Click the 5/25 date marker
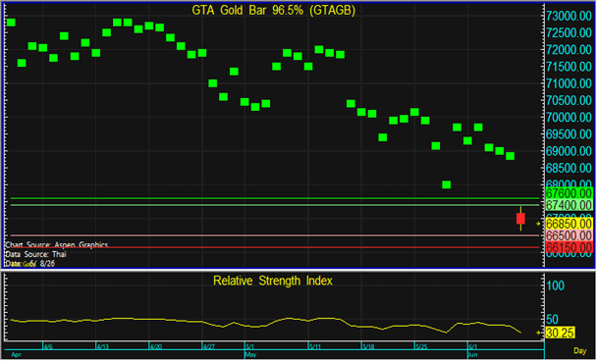The width and height of the screenshot is (597, 361). [x=422, y=347]
